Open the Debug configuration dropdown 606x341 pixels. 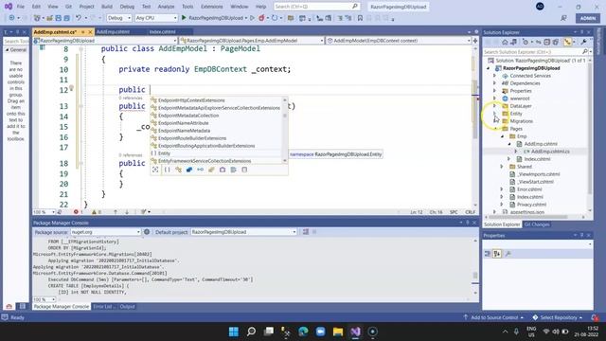119,18
